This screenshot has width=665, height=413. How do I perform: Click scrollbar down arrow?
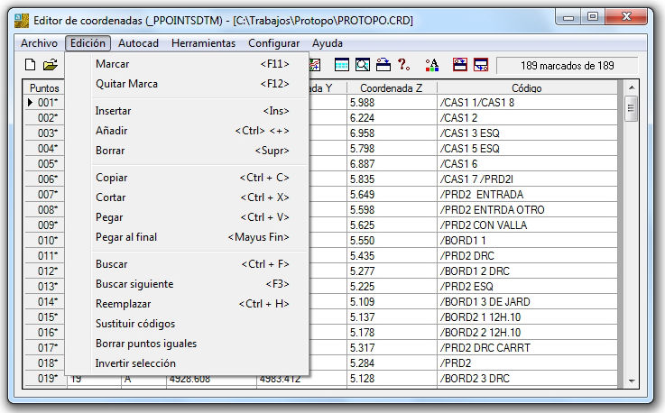tap(632, 381)
